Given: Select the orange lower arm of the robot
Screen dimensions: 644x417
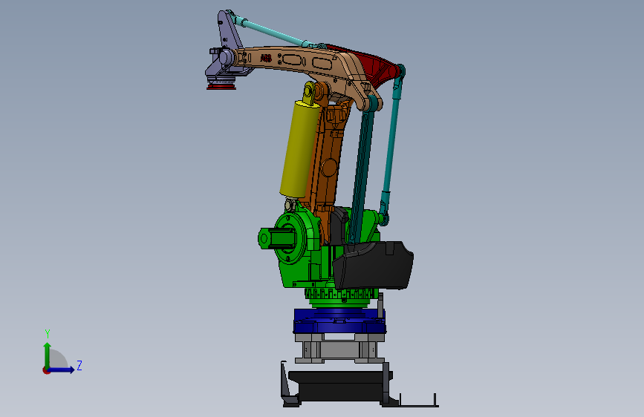Looking at the screenshot, I should [x=328, y=164].
